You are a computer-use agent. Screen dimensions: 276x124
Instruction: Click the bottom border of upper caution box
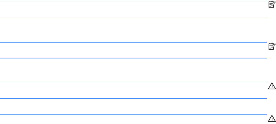coord(133,99)
